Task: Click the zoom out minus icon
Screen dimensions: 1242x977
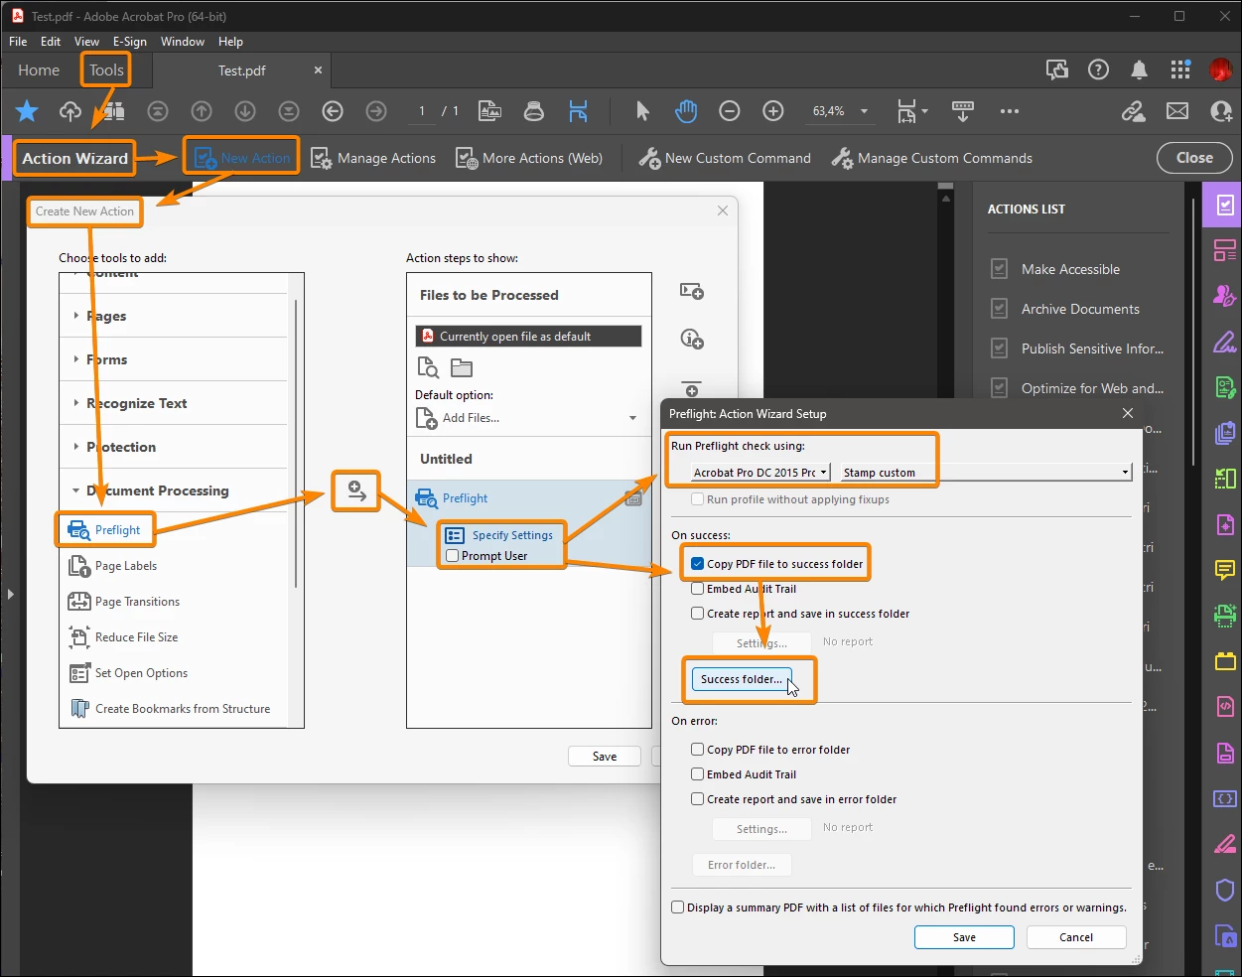Action: pyautogui.click(x=730, y=111)
